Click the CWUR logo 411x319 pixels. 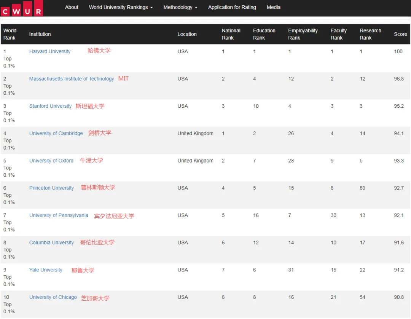(22, 8)
